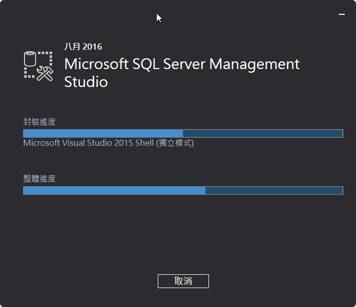Screen dimensions: 356x307
Task: Click the wrench and hammer tools icon
Action: tap(45, 74)
